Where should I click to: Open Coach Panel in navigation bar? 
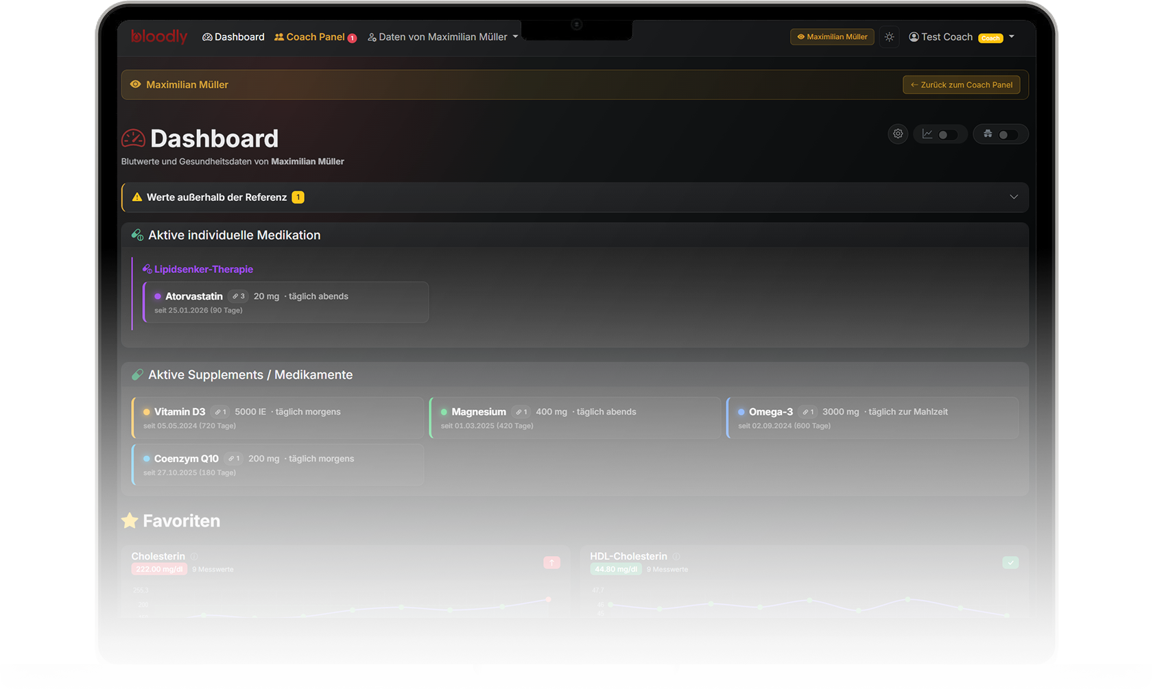(315, 37)
